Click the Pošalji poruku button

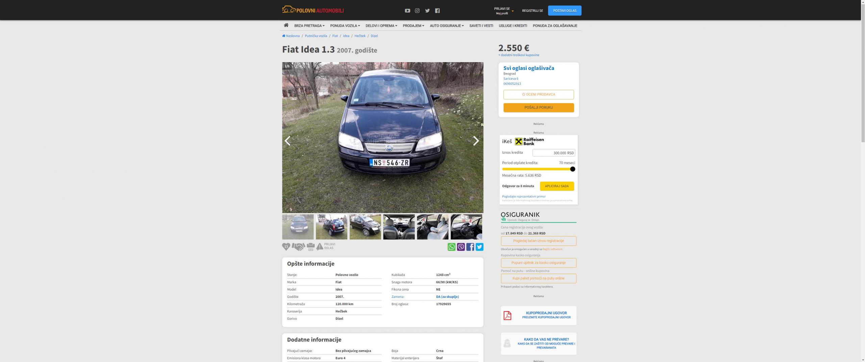point(538,108)
